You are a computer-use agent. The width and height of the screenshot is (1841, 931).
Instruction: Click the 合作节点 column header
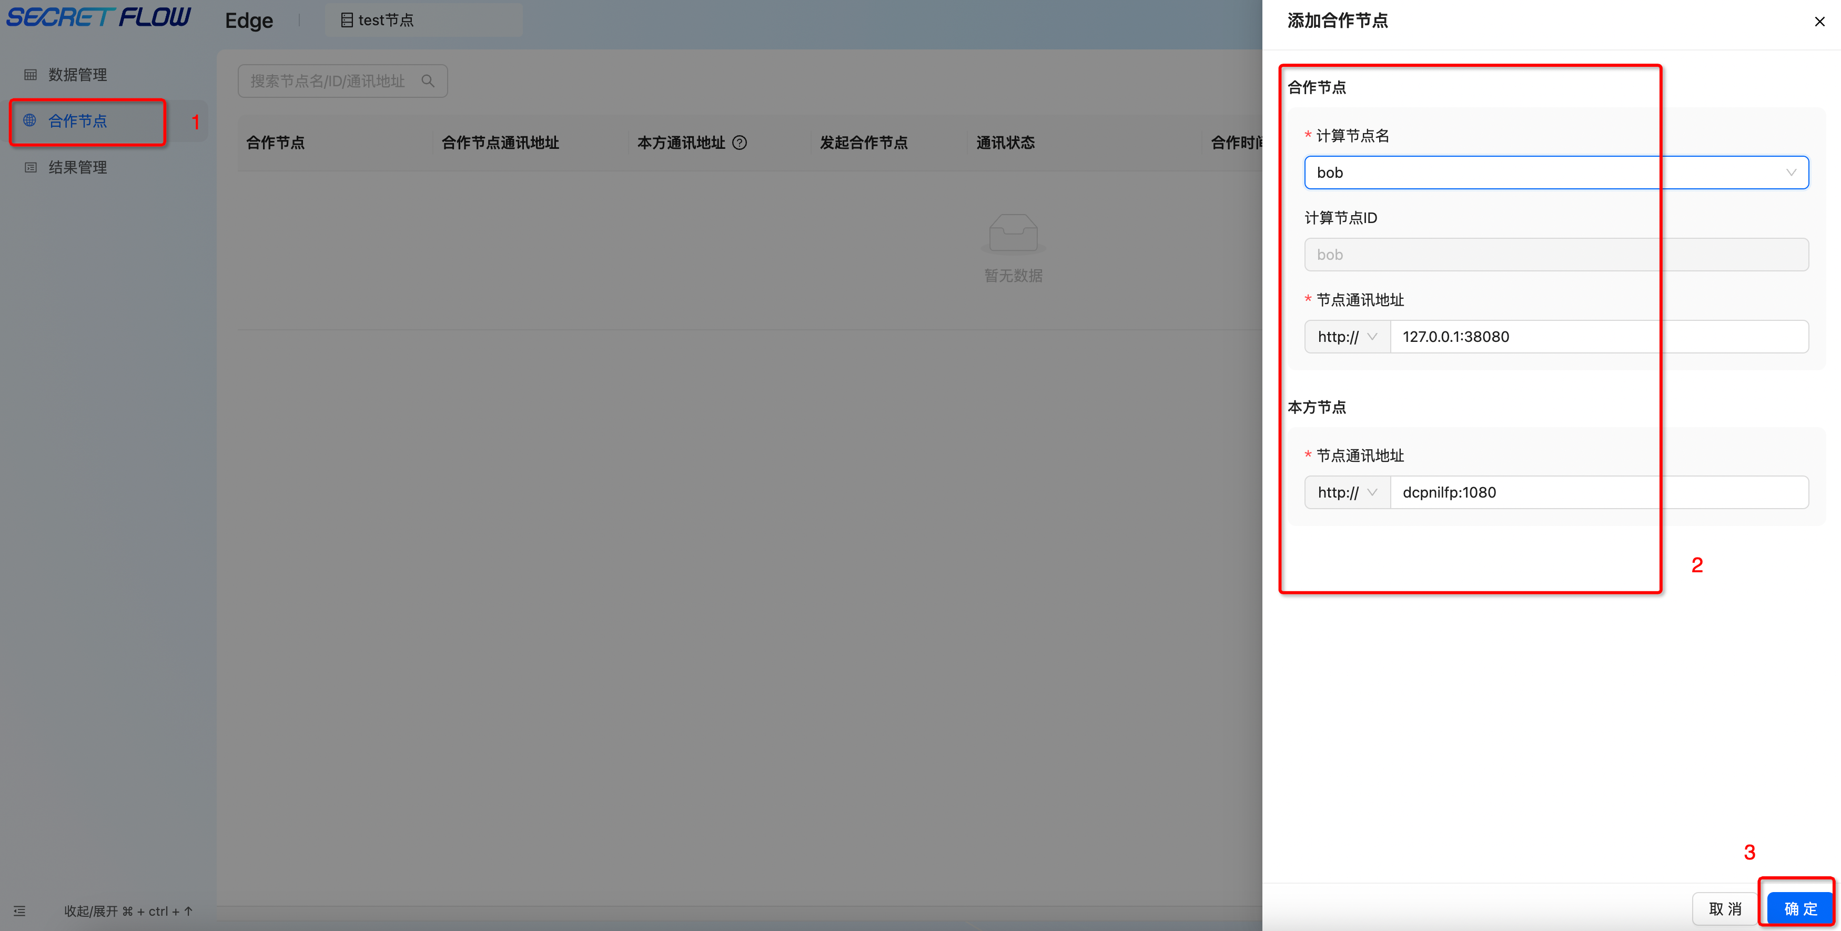pos(275,143)
